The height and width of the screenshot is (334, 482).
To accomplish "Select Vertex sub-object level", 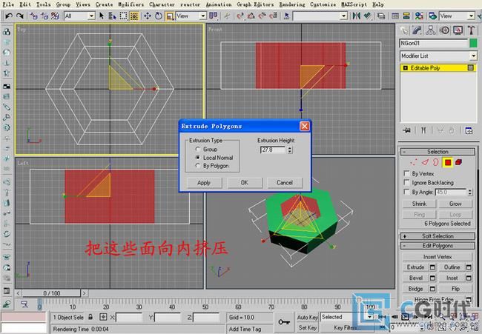I will 414,162.
